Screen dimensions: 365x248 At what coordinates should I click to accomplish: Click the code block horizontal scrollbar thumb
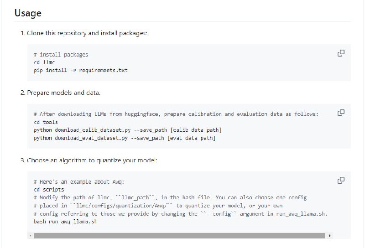pyautogui.click(x=179, y=236)
